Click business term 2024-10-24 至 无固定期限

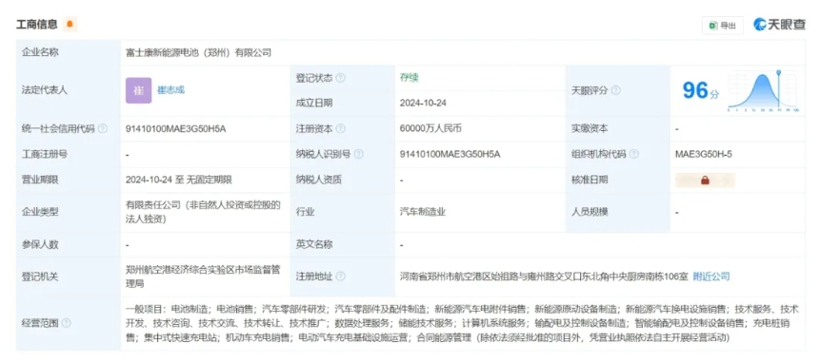[179, 180]
